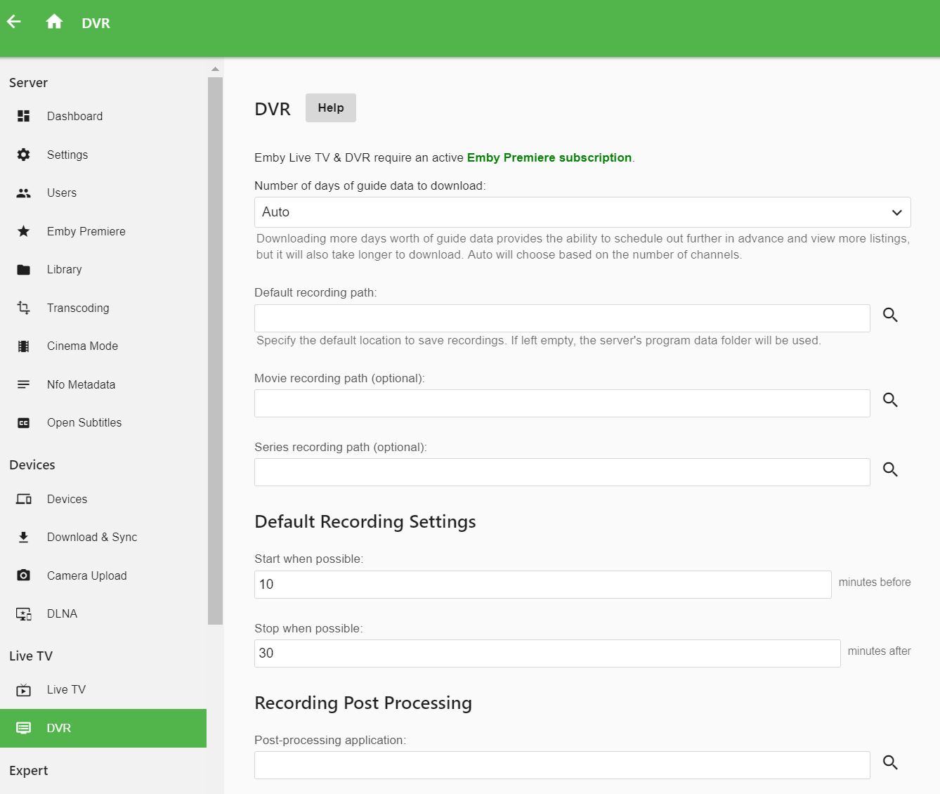The image size is (940, 794).
Task: Open Camera Upload menu item
Action: click(x=103, y=575)
